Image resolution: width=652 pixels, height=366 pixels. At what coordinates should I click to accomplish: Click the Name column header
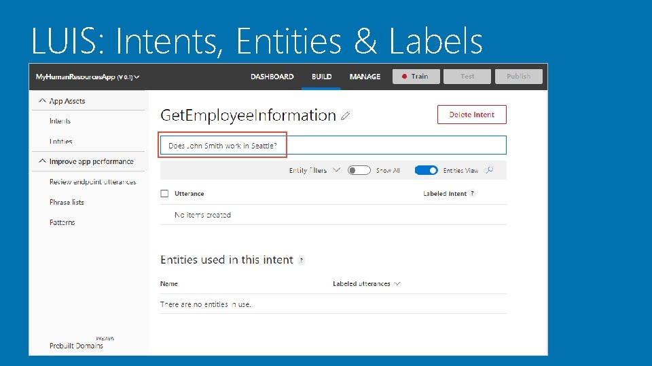click(x=169, y=284)
